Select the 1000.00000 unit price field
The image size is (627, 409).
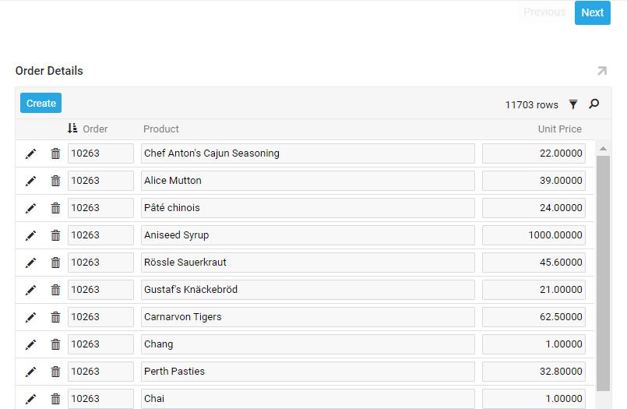534,235
